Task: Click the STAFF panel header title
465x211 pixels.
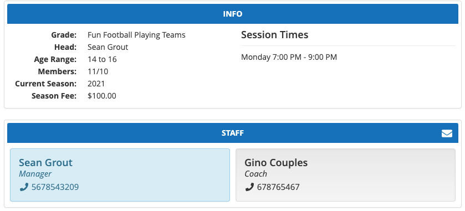Action: coord(233,133)
